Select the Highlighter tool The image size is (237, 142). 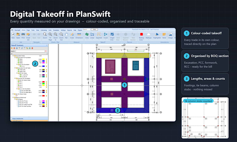(x=157, y=34)
